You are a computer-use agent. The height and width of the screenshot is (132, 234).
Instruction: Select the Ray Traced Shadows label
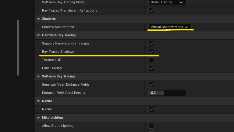58,52
